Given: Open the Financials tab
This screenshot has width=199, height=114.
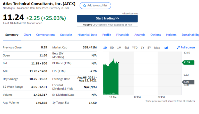Looking at the screenshot, I should pyautogui.click(x=123, y=35).
